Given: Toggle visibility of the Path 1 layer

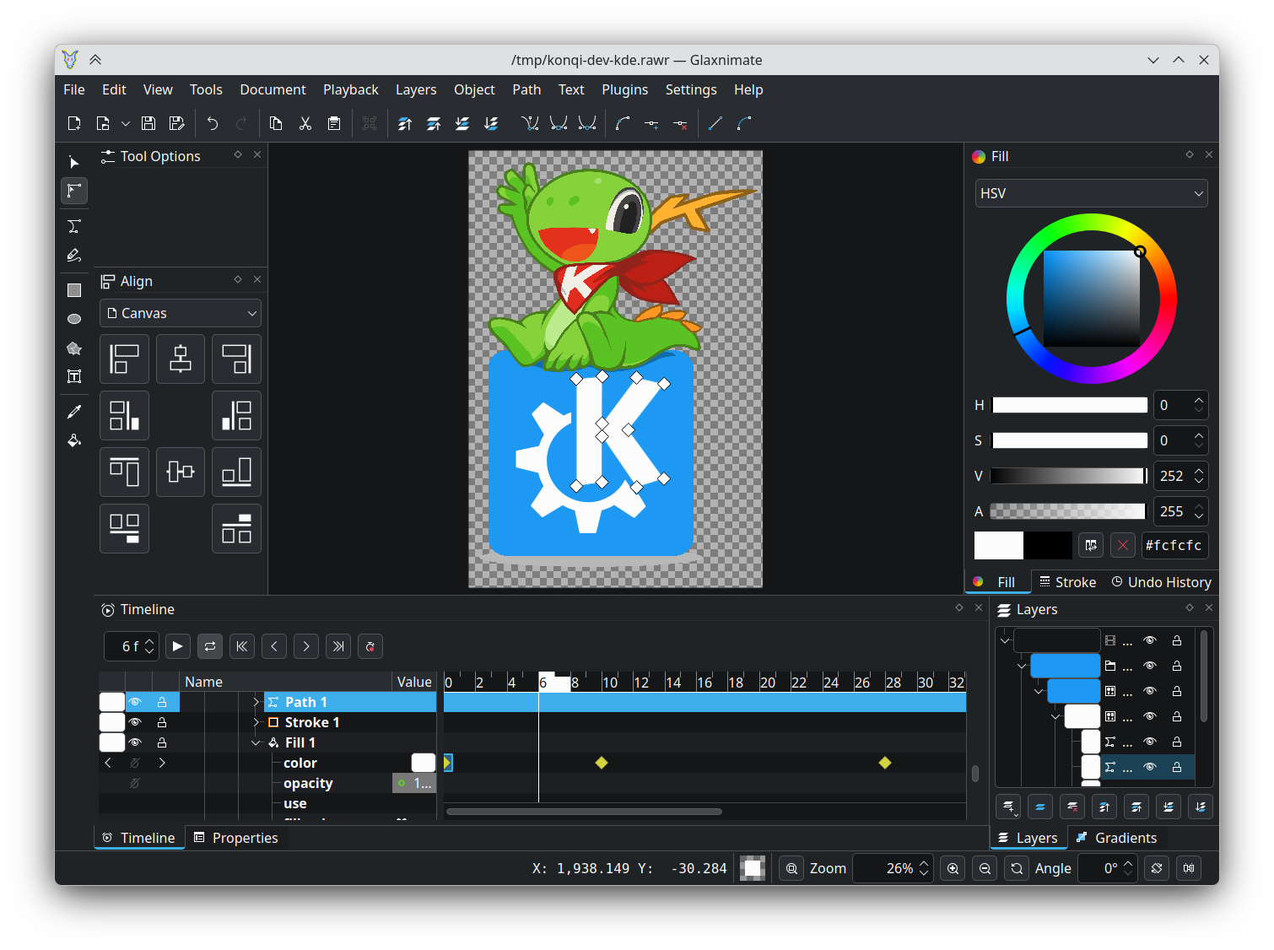Looking at the screenshot, I should [x=135, y=702].
